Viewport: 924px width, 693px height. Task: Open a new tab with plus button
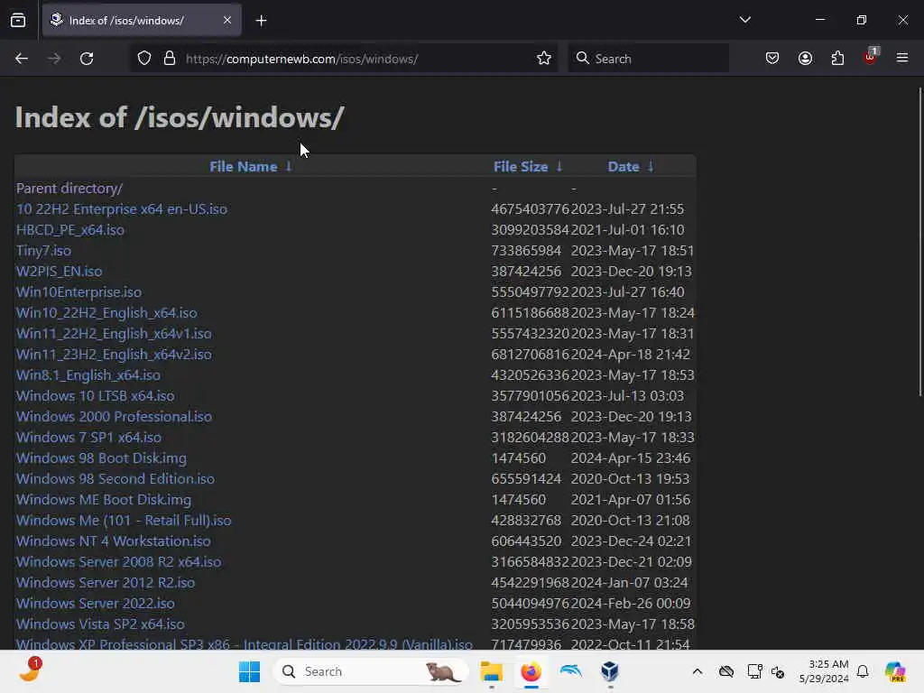(261, 21)
